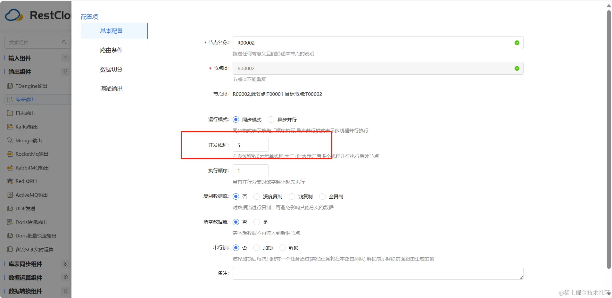The width and height of the screenshot is (612, 298).
Task: Choose 浅复制 for 复制数据流
Action: point(292,196)
